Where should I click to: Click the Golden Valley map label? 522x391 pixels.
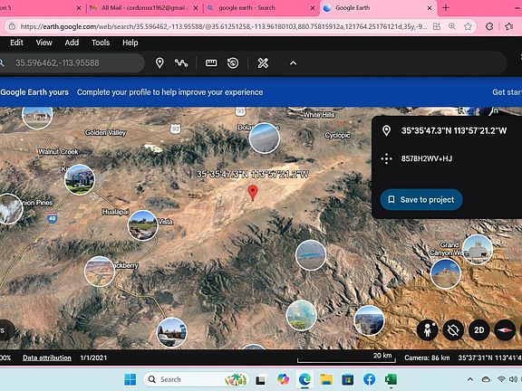click(x=105, y=133)
